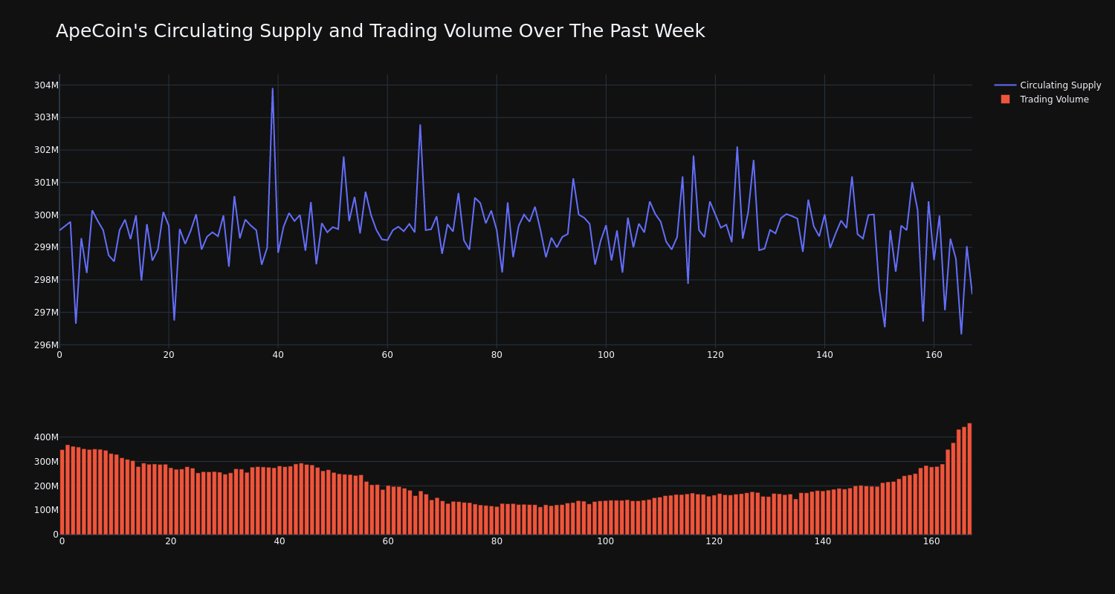Click the 300M label on volume chart
Screen dimensions: 1115x594
point(46,462)
